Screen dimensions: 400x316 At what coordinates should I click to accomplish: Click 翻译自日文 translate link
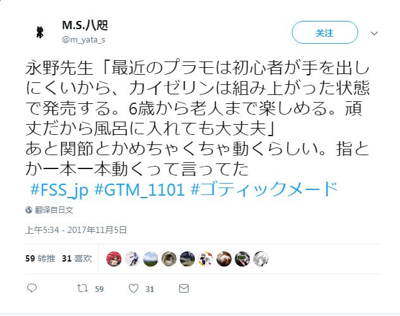point(54,210)
